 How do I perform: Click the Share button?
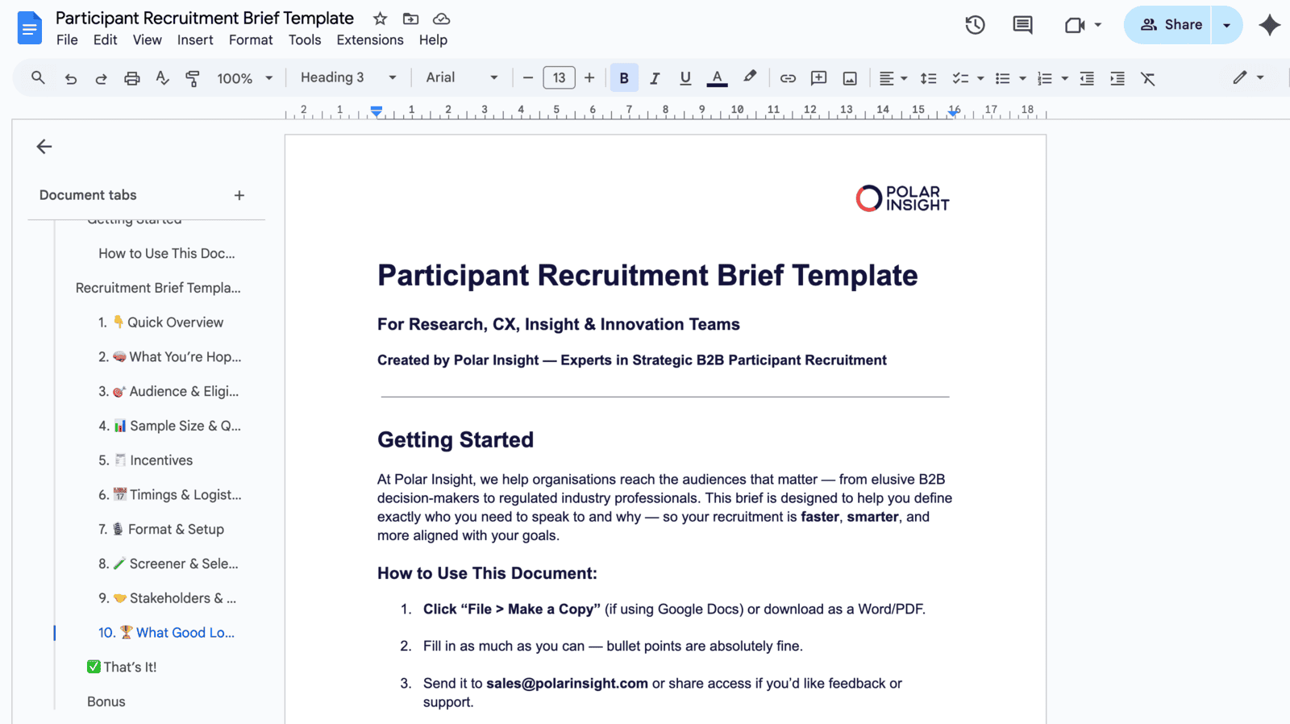click(1169, 25)
